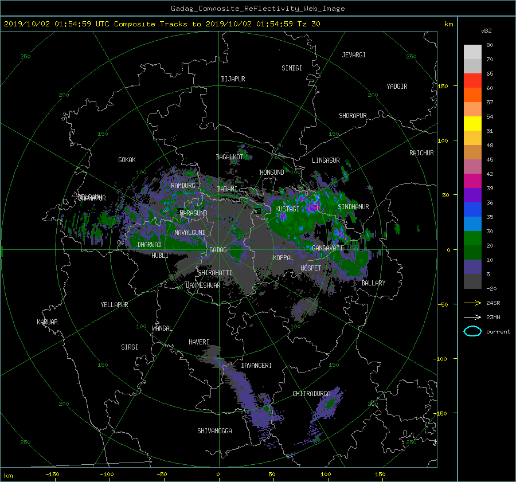Screen dimensions: 516x482
Task: Click the 'GADAG' radar center label
Action: point(218,250)
